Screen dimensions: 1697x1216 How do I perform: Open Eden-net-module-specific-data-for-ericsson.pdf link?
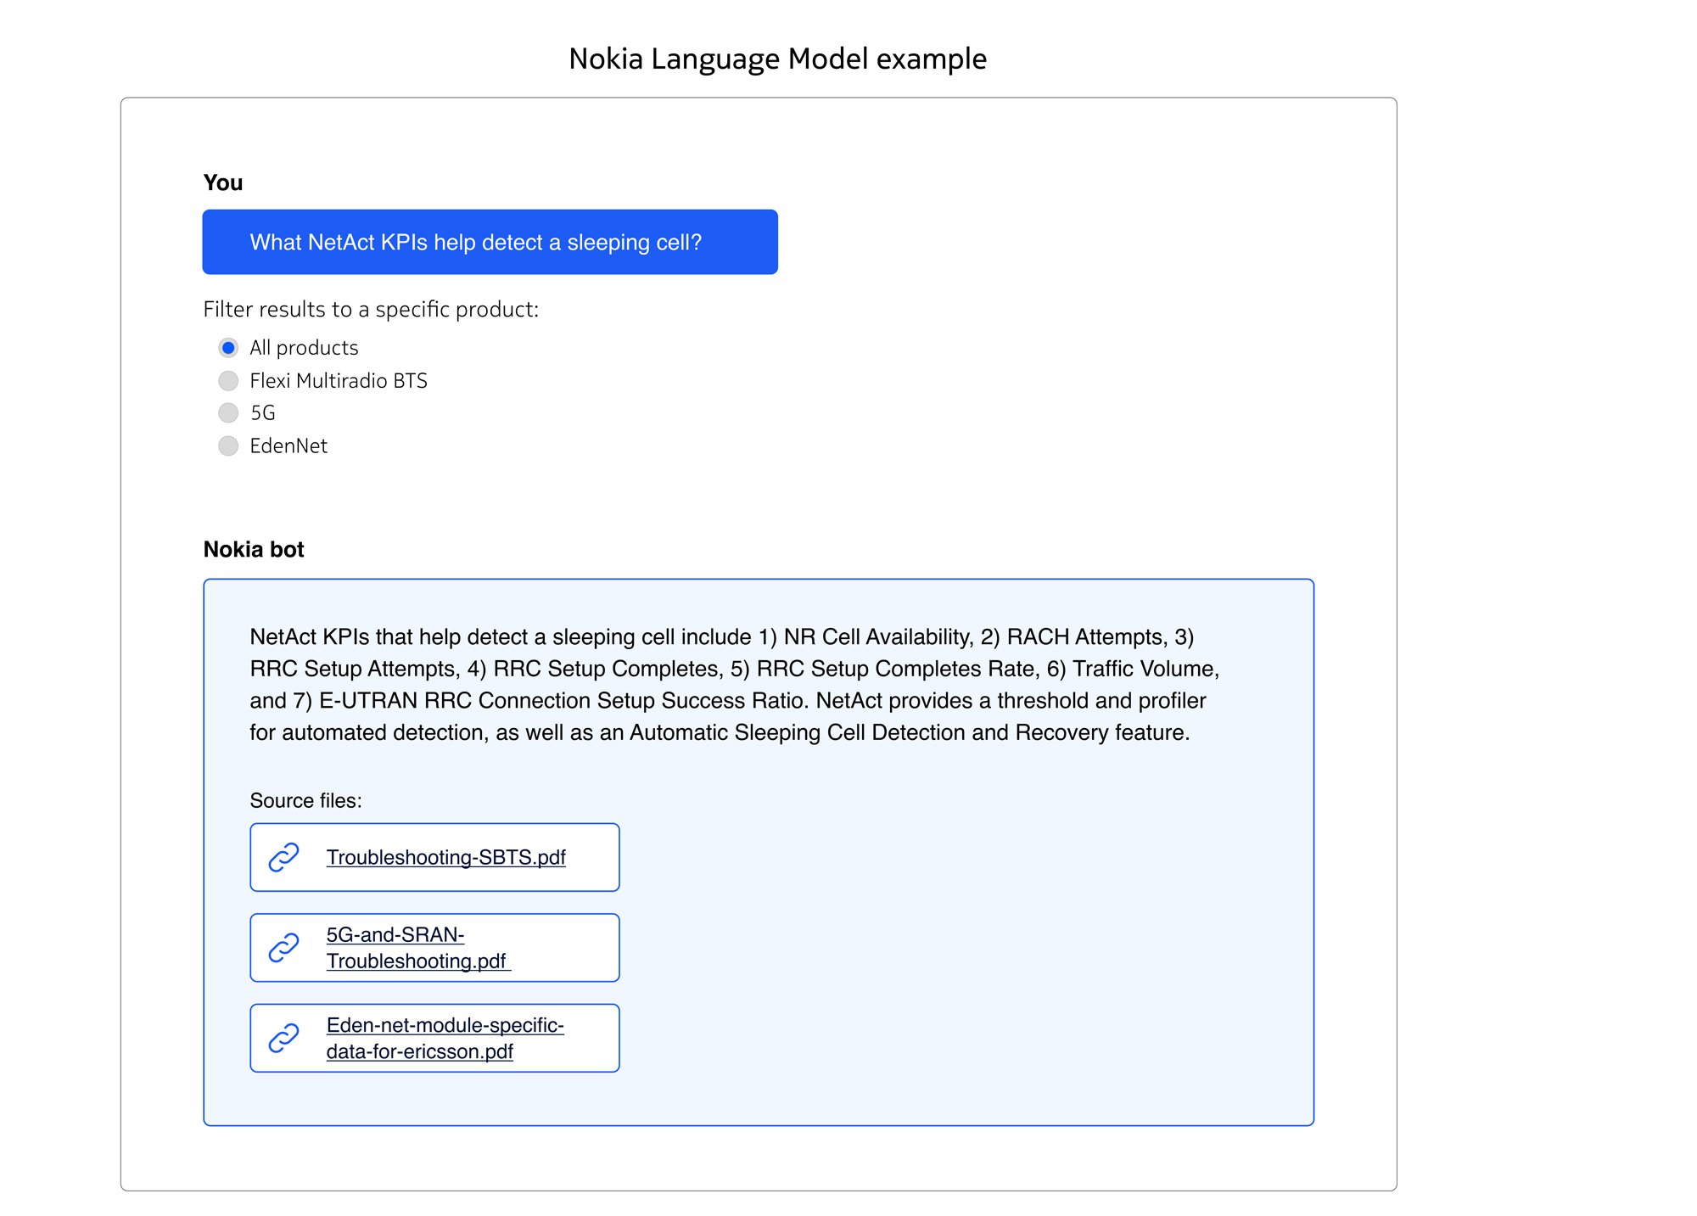445,1038
